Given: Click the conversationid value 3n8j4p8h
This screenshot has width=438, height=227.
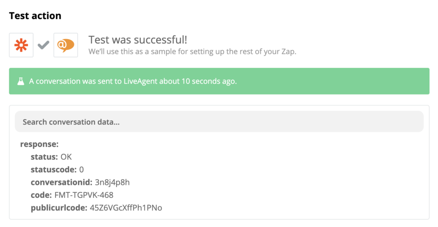Looking at the screenshot, I should pos(112,183).
